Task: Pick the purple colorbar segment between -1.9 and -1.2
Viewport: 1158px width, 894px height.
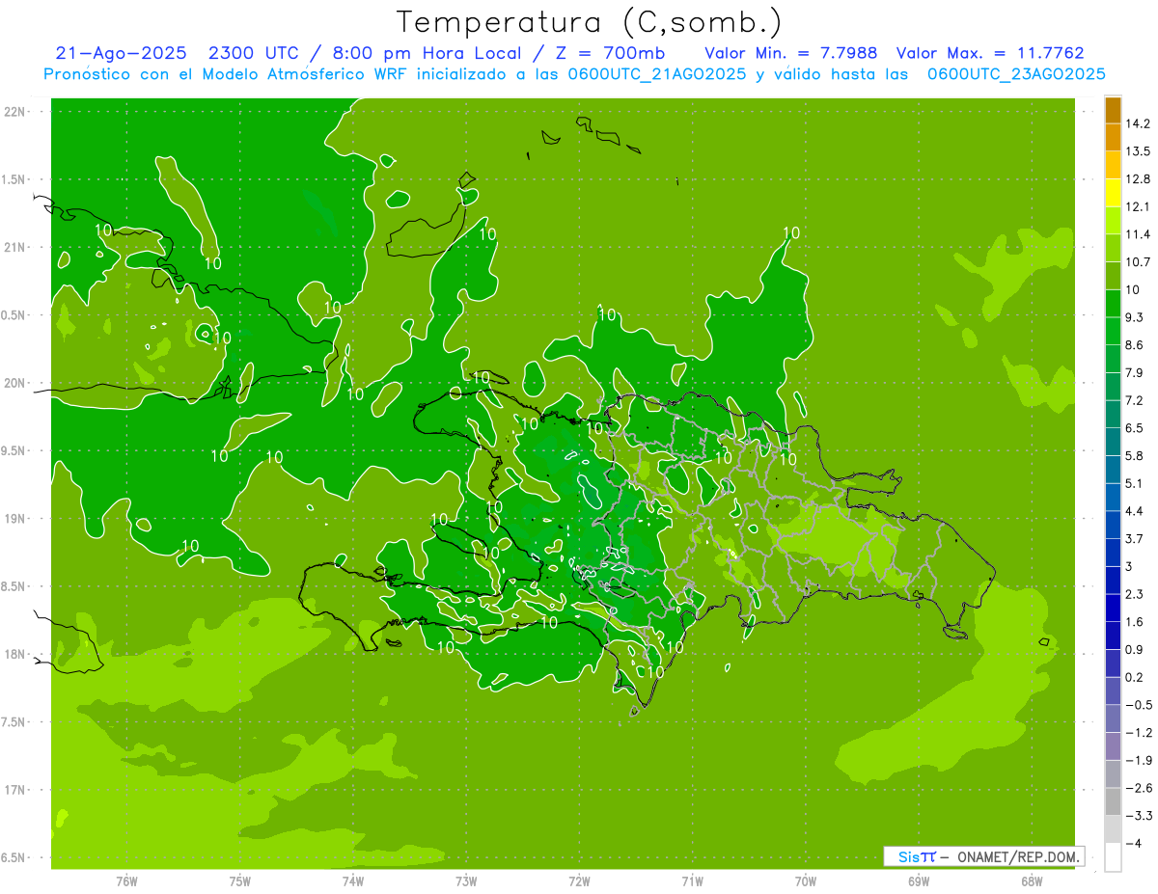Action: [x=1113, y=746]
